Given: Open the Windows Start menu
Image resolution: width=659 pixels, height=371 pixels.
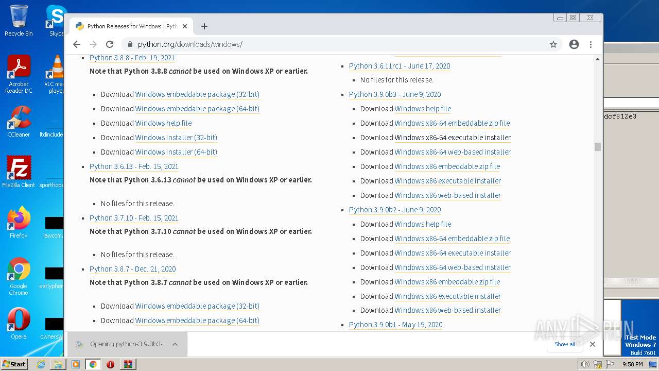Looking at the screenshot, I should point(14,364).
